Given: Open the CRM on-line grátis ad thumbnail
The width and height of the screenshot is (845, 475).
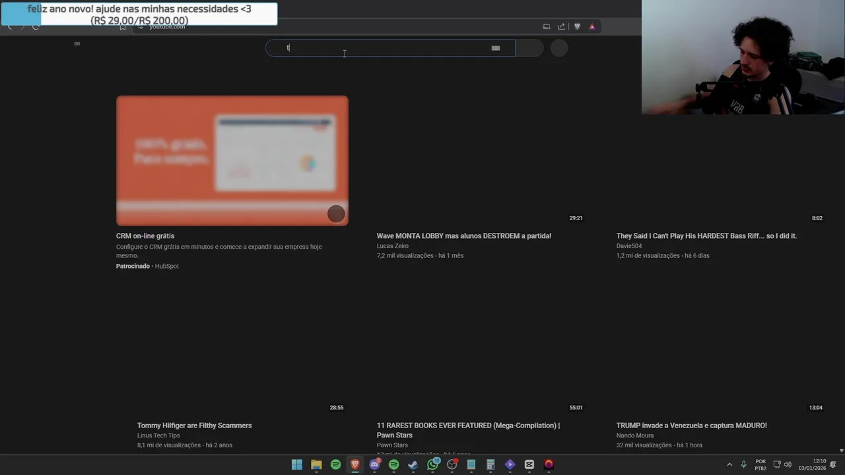Looking at the screenshot, I should pyautogui.click(x=232, y=161).
